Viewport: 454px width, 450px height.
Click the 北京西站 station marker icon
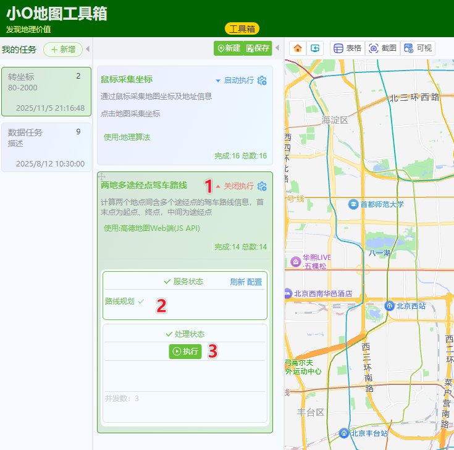[x=389, y=306]
